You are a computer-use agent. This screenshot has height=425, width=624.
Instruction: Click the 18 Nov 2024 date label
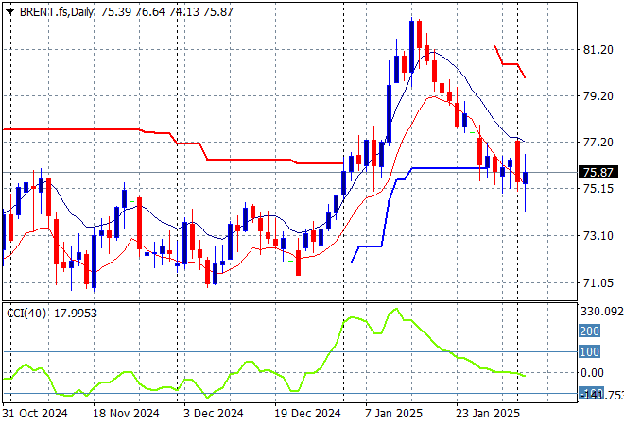[x=126, y=414]
